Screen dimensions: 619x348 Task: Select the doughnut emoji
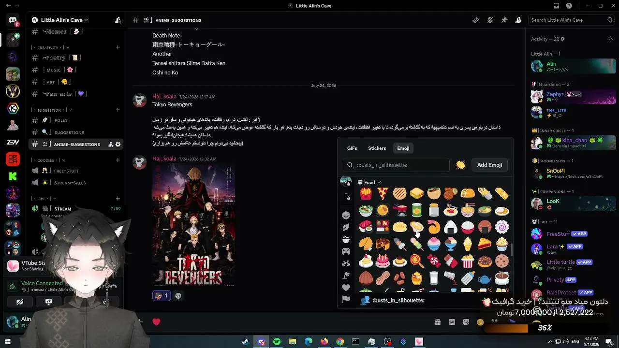tap(485, 261)
